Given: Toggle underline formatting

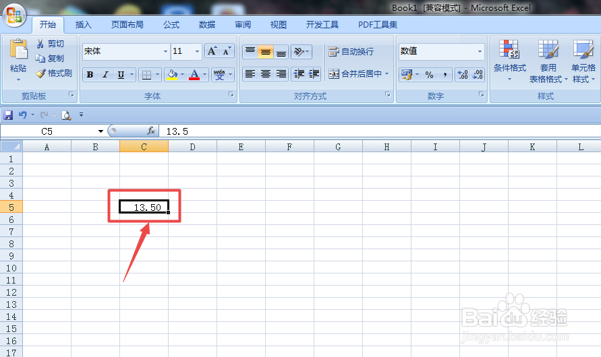Looking at the screenshot, I should coord(121,75).
